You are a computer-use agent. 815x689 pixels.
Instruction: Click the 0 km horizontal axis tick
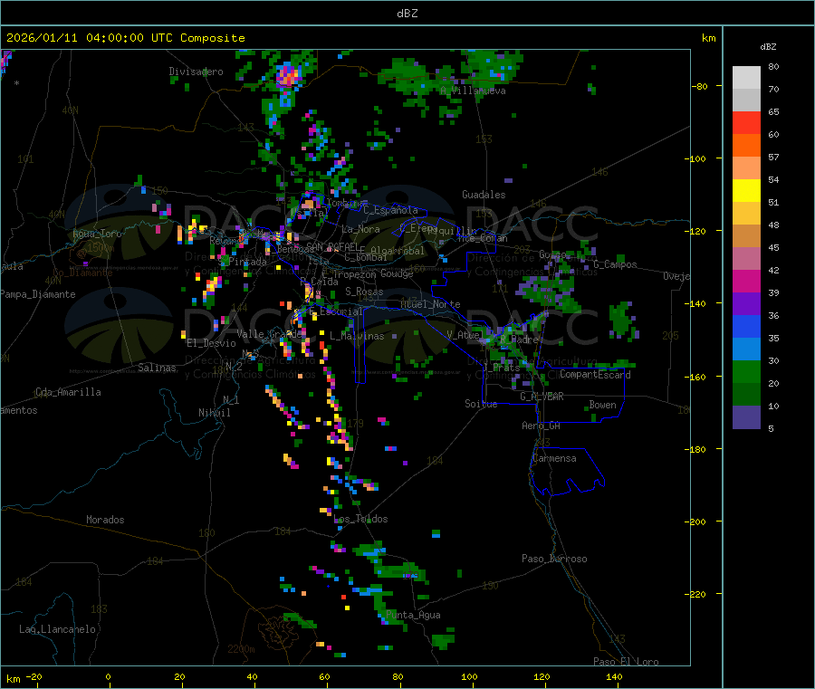(108, 676)
